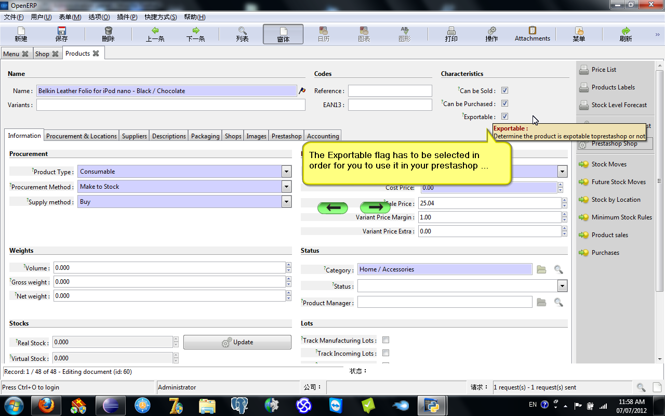This screenshot has width=665, height=416.
Task: Open the 插件(P) menu
Action: click(127, 17)
